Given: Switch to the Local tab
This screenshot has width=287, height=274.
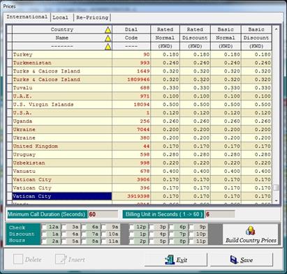Looking at the screenshot, I should pos(60,17).
